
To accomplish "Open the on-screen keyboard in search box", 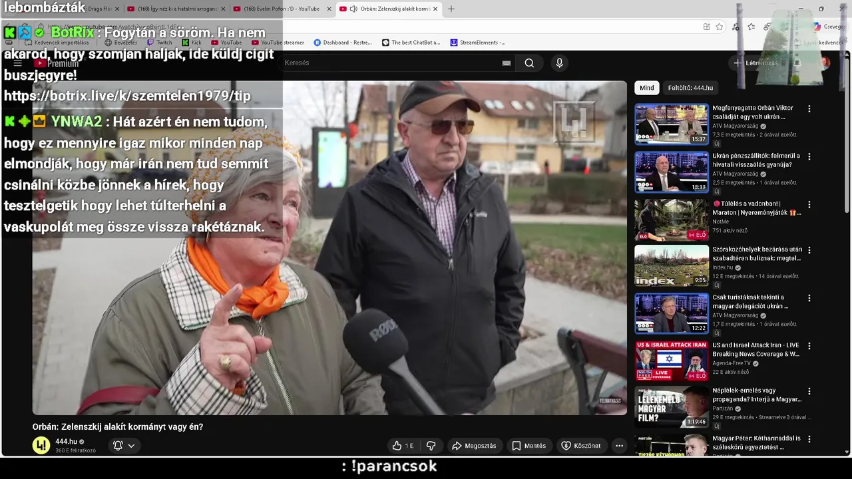I will 507,63.
